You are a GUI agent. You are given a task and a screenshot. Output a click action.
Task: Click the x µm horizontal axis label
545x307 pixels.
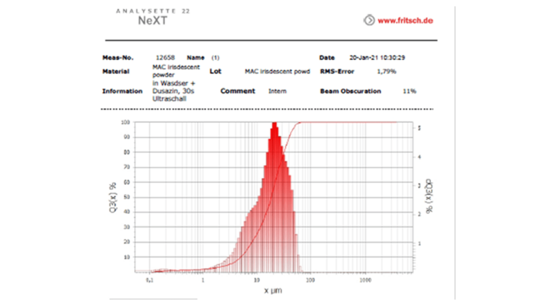point(274,291)
